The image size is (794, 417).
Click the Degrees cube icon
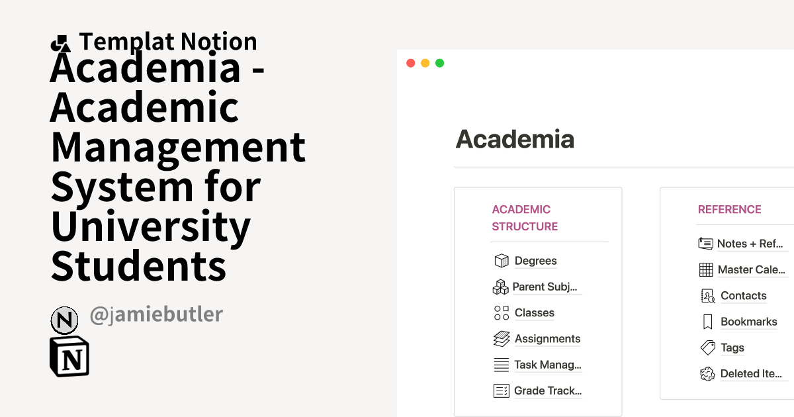coord(502,260)
